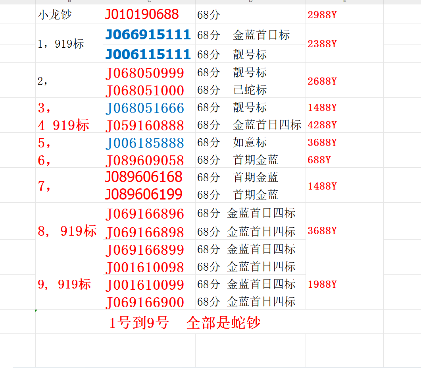This screenshot has height=368, width=421.
Task: Click serial number J001610099
Action: [144, 285]
